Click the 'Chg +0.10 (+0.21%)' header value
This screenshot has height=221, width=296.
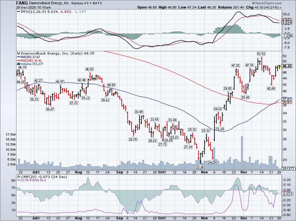click(x=262, y=7)
